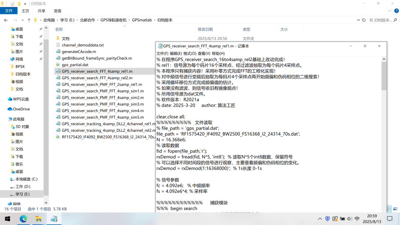Viewport: 400px width, 225px height.
Task: Toggle the input method indicator 中
Action: (357, 219)
